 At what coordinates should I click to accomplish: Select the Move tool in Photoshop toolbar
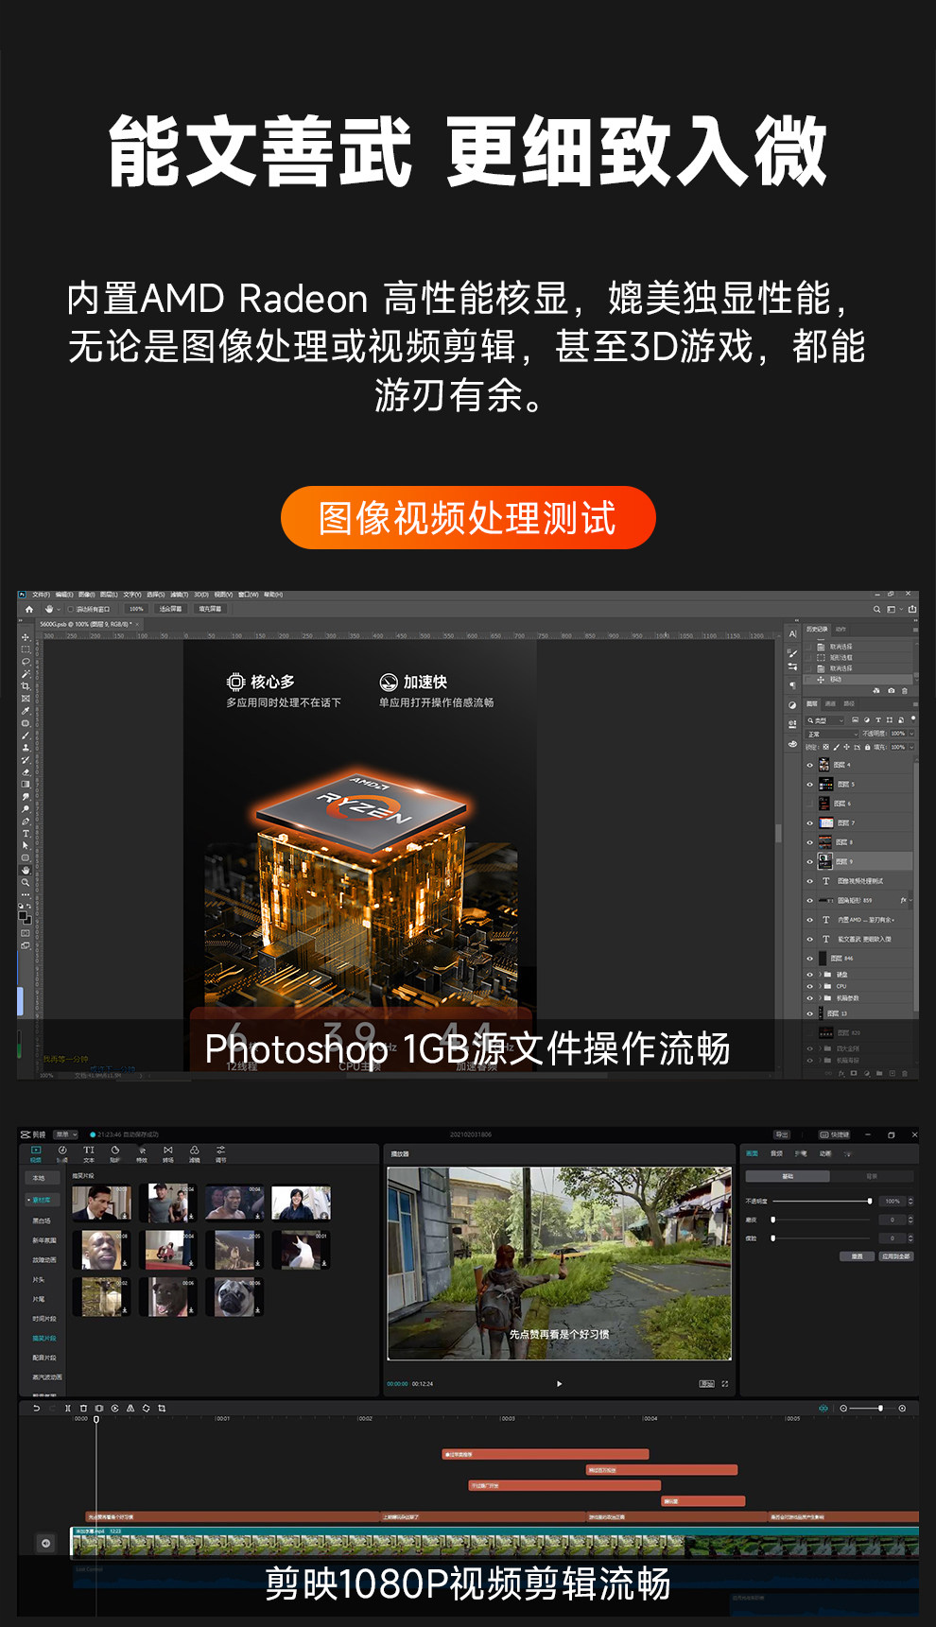[26, 637]
